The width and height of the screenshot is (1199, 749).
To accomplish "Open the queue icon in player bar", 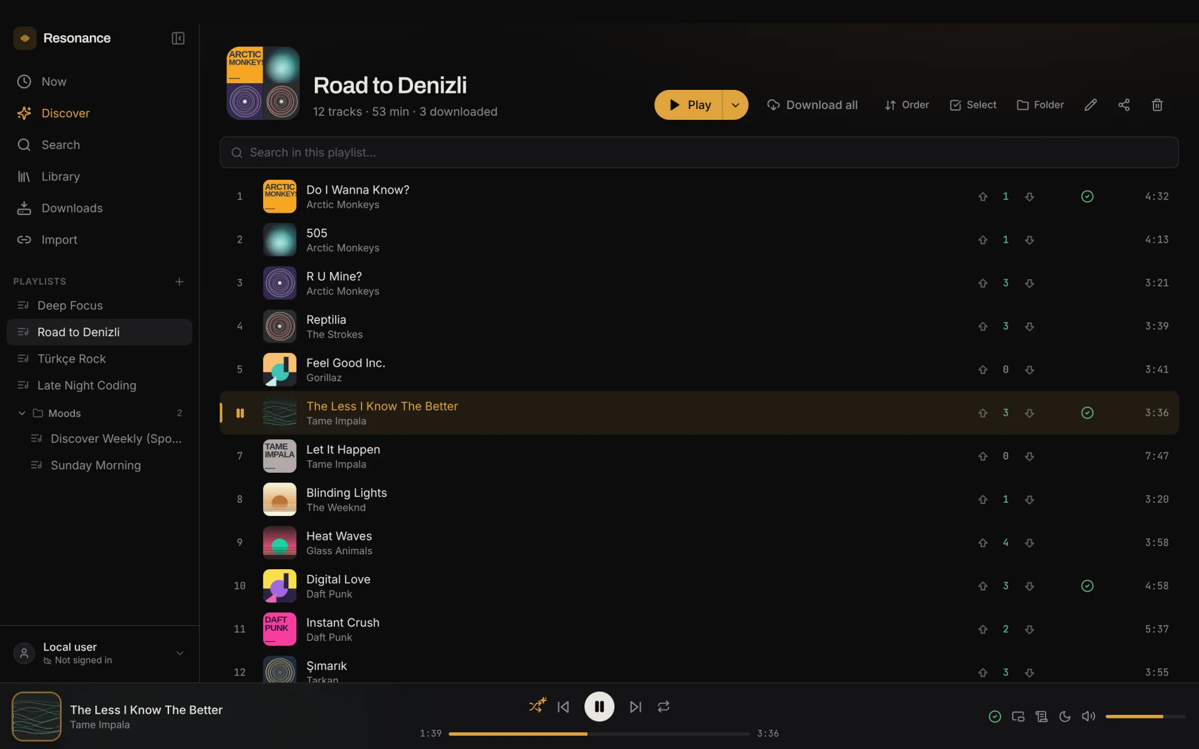I will (1041, 717).
